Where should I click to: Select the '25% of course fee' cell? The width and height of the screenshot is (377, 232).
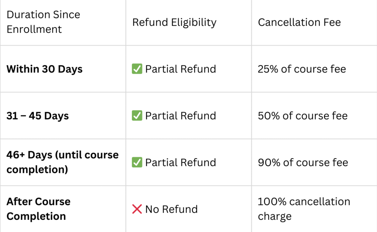click(x=302, y=69)
